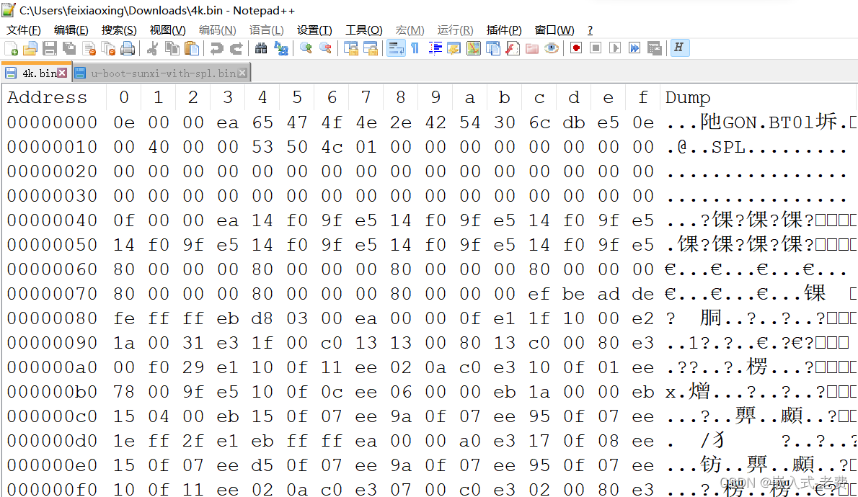858x497 pixels.
Task: Open Find with the binoculars icon
Action: (261, 49)
